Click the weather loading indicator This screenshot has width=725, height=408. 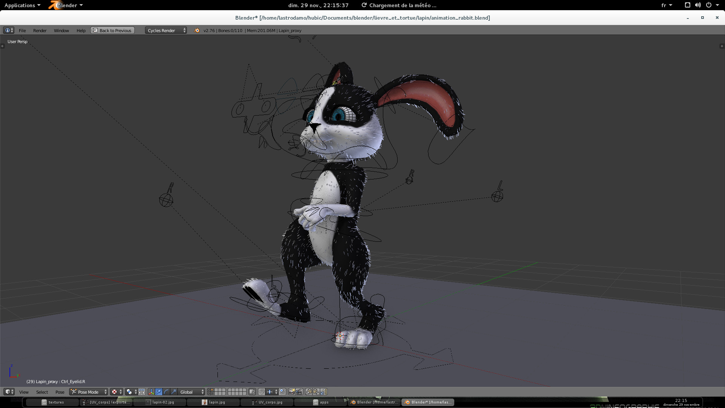[x=399, y=5]
